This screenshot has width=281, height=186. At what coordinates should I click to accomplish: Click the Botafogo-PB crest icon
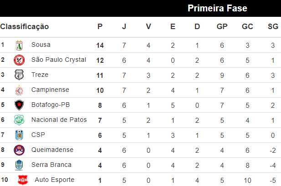point(19,105)
